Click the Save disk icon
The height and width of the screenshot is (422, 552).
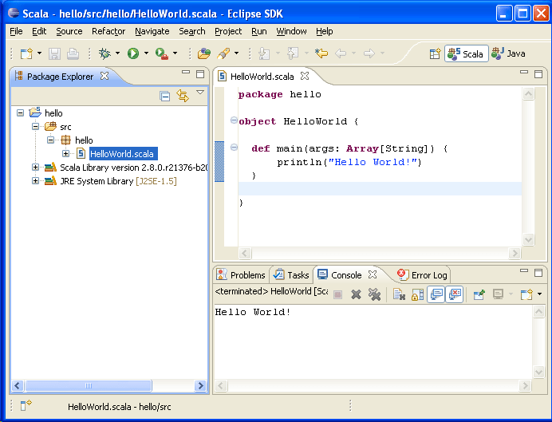[54, 53]
